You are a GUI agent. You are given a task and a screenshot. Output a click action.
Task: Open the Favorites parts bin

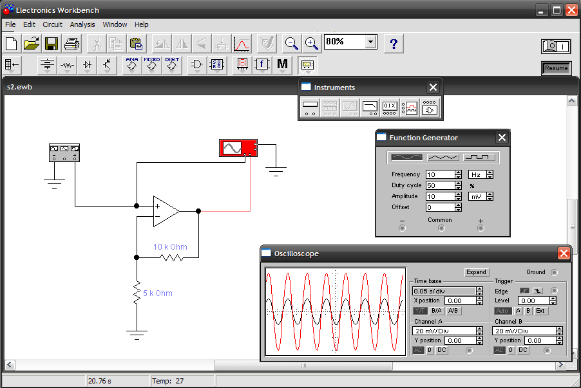[12, 65]
